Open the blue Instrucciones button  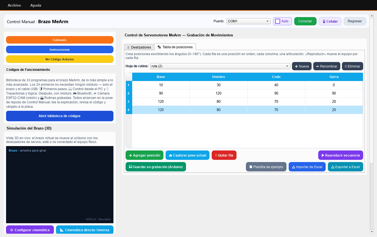pyautogui.click(x=60, y=50)
